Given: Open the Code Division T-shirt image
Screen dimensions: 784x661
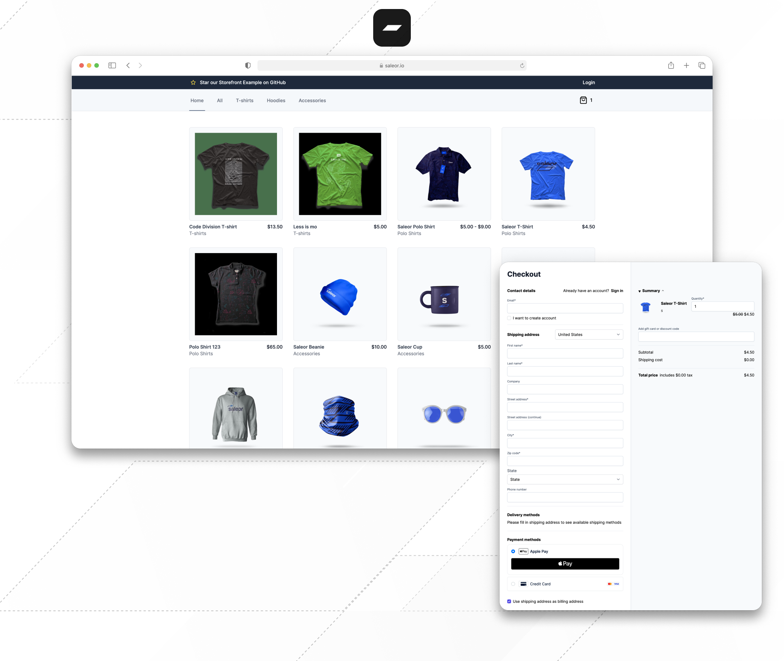Looking at the screenshot, I should click(x=236, y=174).
